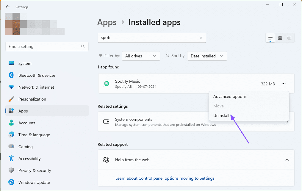Screen dimensions: 302x191
Task: Click the Gaming controller icon
Action: click(11, 146)
